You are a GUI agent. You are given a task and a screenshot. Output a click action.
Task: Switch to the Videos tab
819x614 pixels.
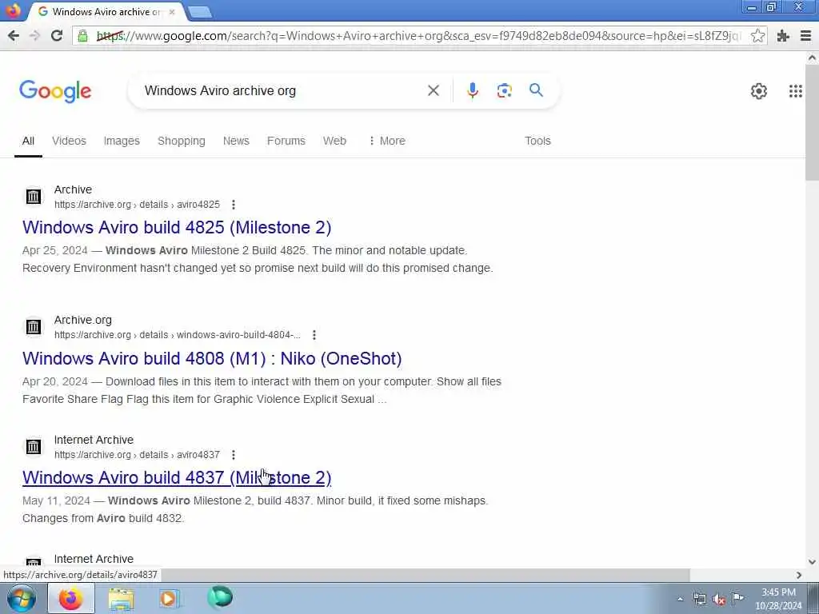tap(69, 141)
